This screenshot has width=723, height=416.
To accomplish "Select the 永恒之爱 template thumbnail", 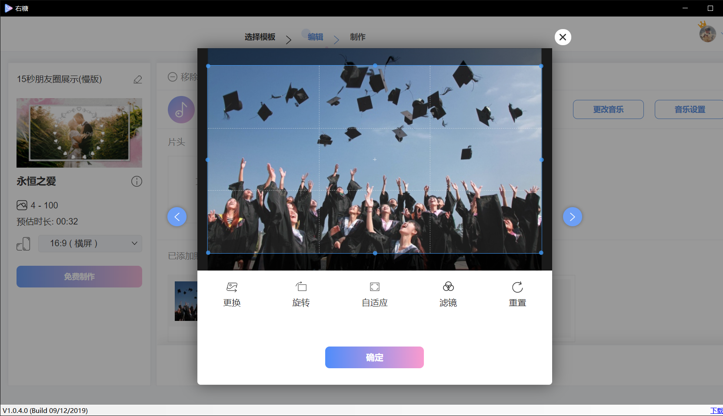I will 79,132.
